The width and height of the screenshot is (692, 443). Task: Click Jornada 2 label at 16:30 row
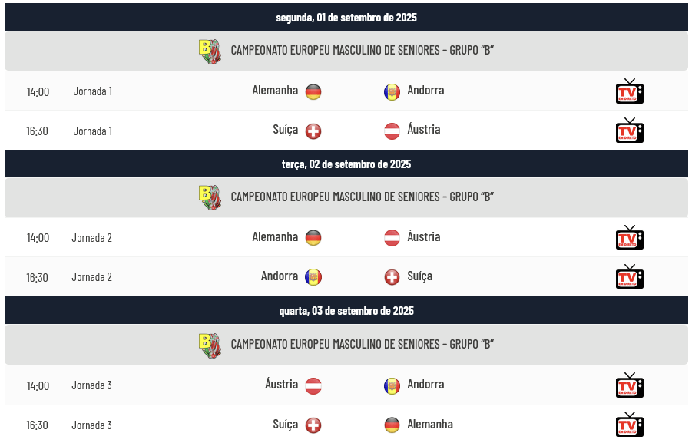[x=92, y=277]
